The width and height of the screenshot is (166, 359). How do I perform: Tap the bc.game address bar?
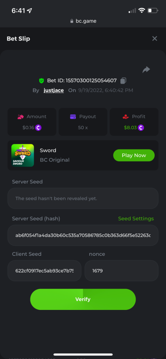(83, 21)
